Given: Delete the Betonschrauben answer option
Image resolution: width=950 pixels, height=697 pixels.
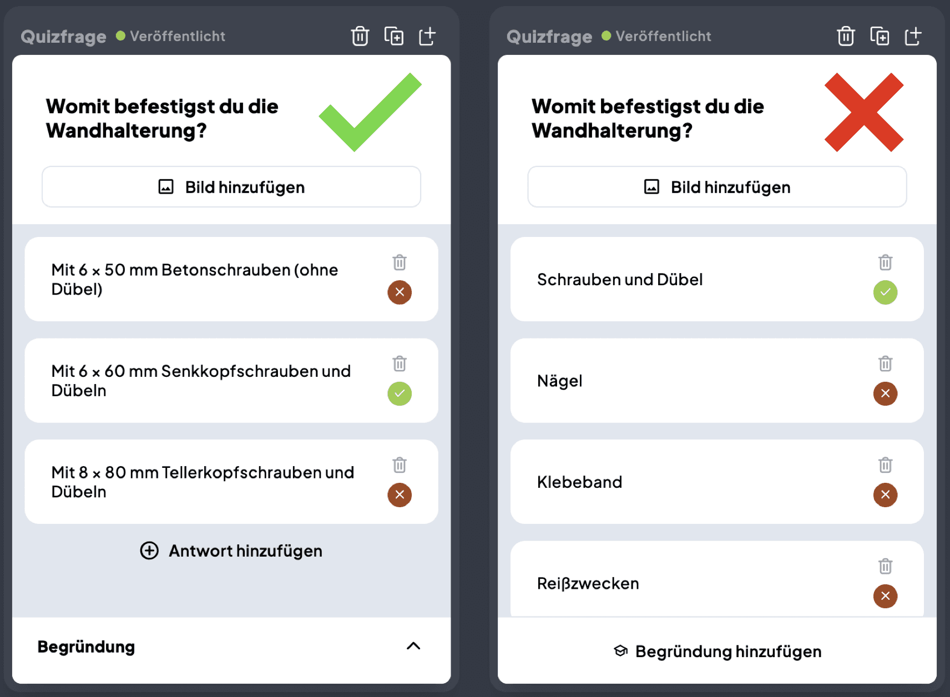Looking at the screenshot, I should pyautogui.click(x=400, y=262).
